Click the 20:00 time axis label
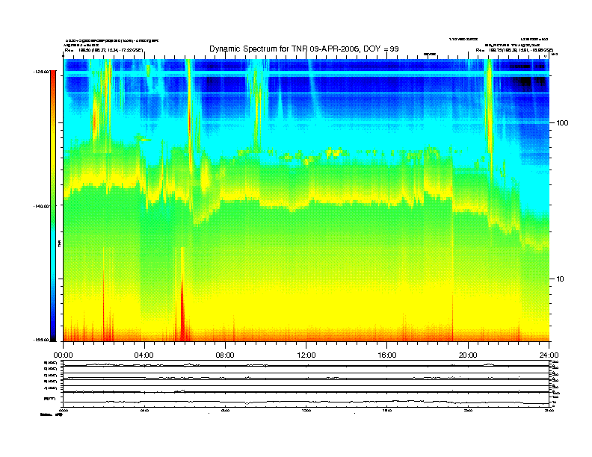The width and height of the screenshot is (592, 457). coord(468,355)
